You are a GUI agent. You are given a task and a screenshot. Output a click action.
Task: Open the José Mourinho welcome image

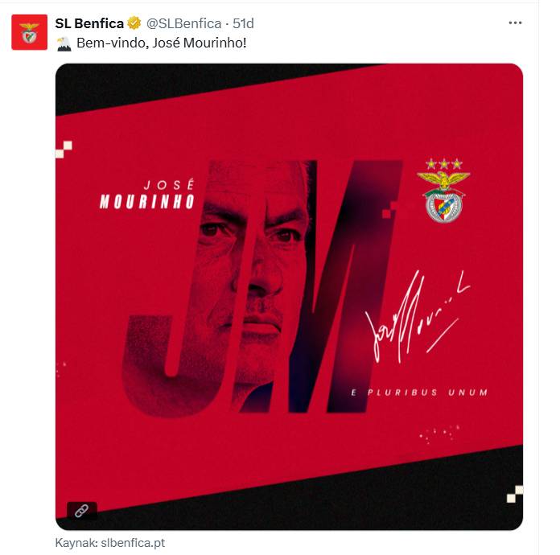click(289, 297)
